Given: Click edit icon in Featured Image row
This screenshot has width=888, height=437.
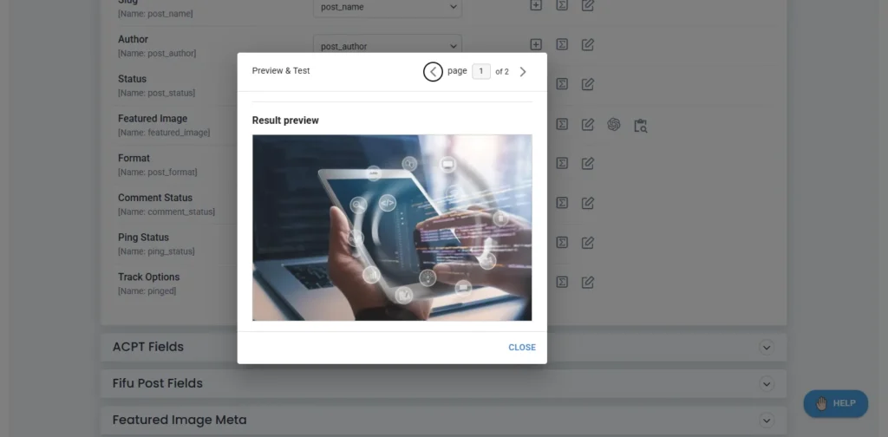Looking at the screenshot, I should pyautogui.click(x=588, y=125).
